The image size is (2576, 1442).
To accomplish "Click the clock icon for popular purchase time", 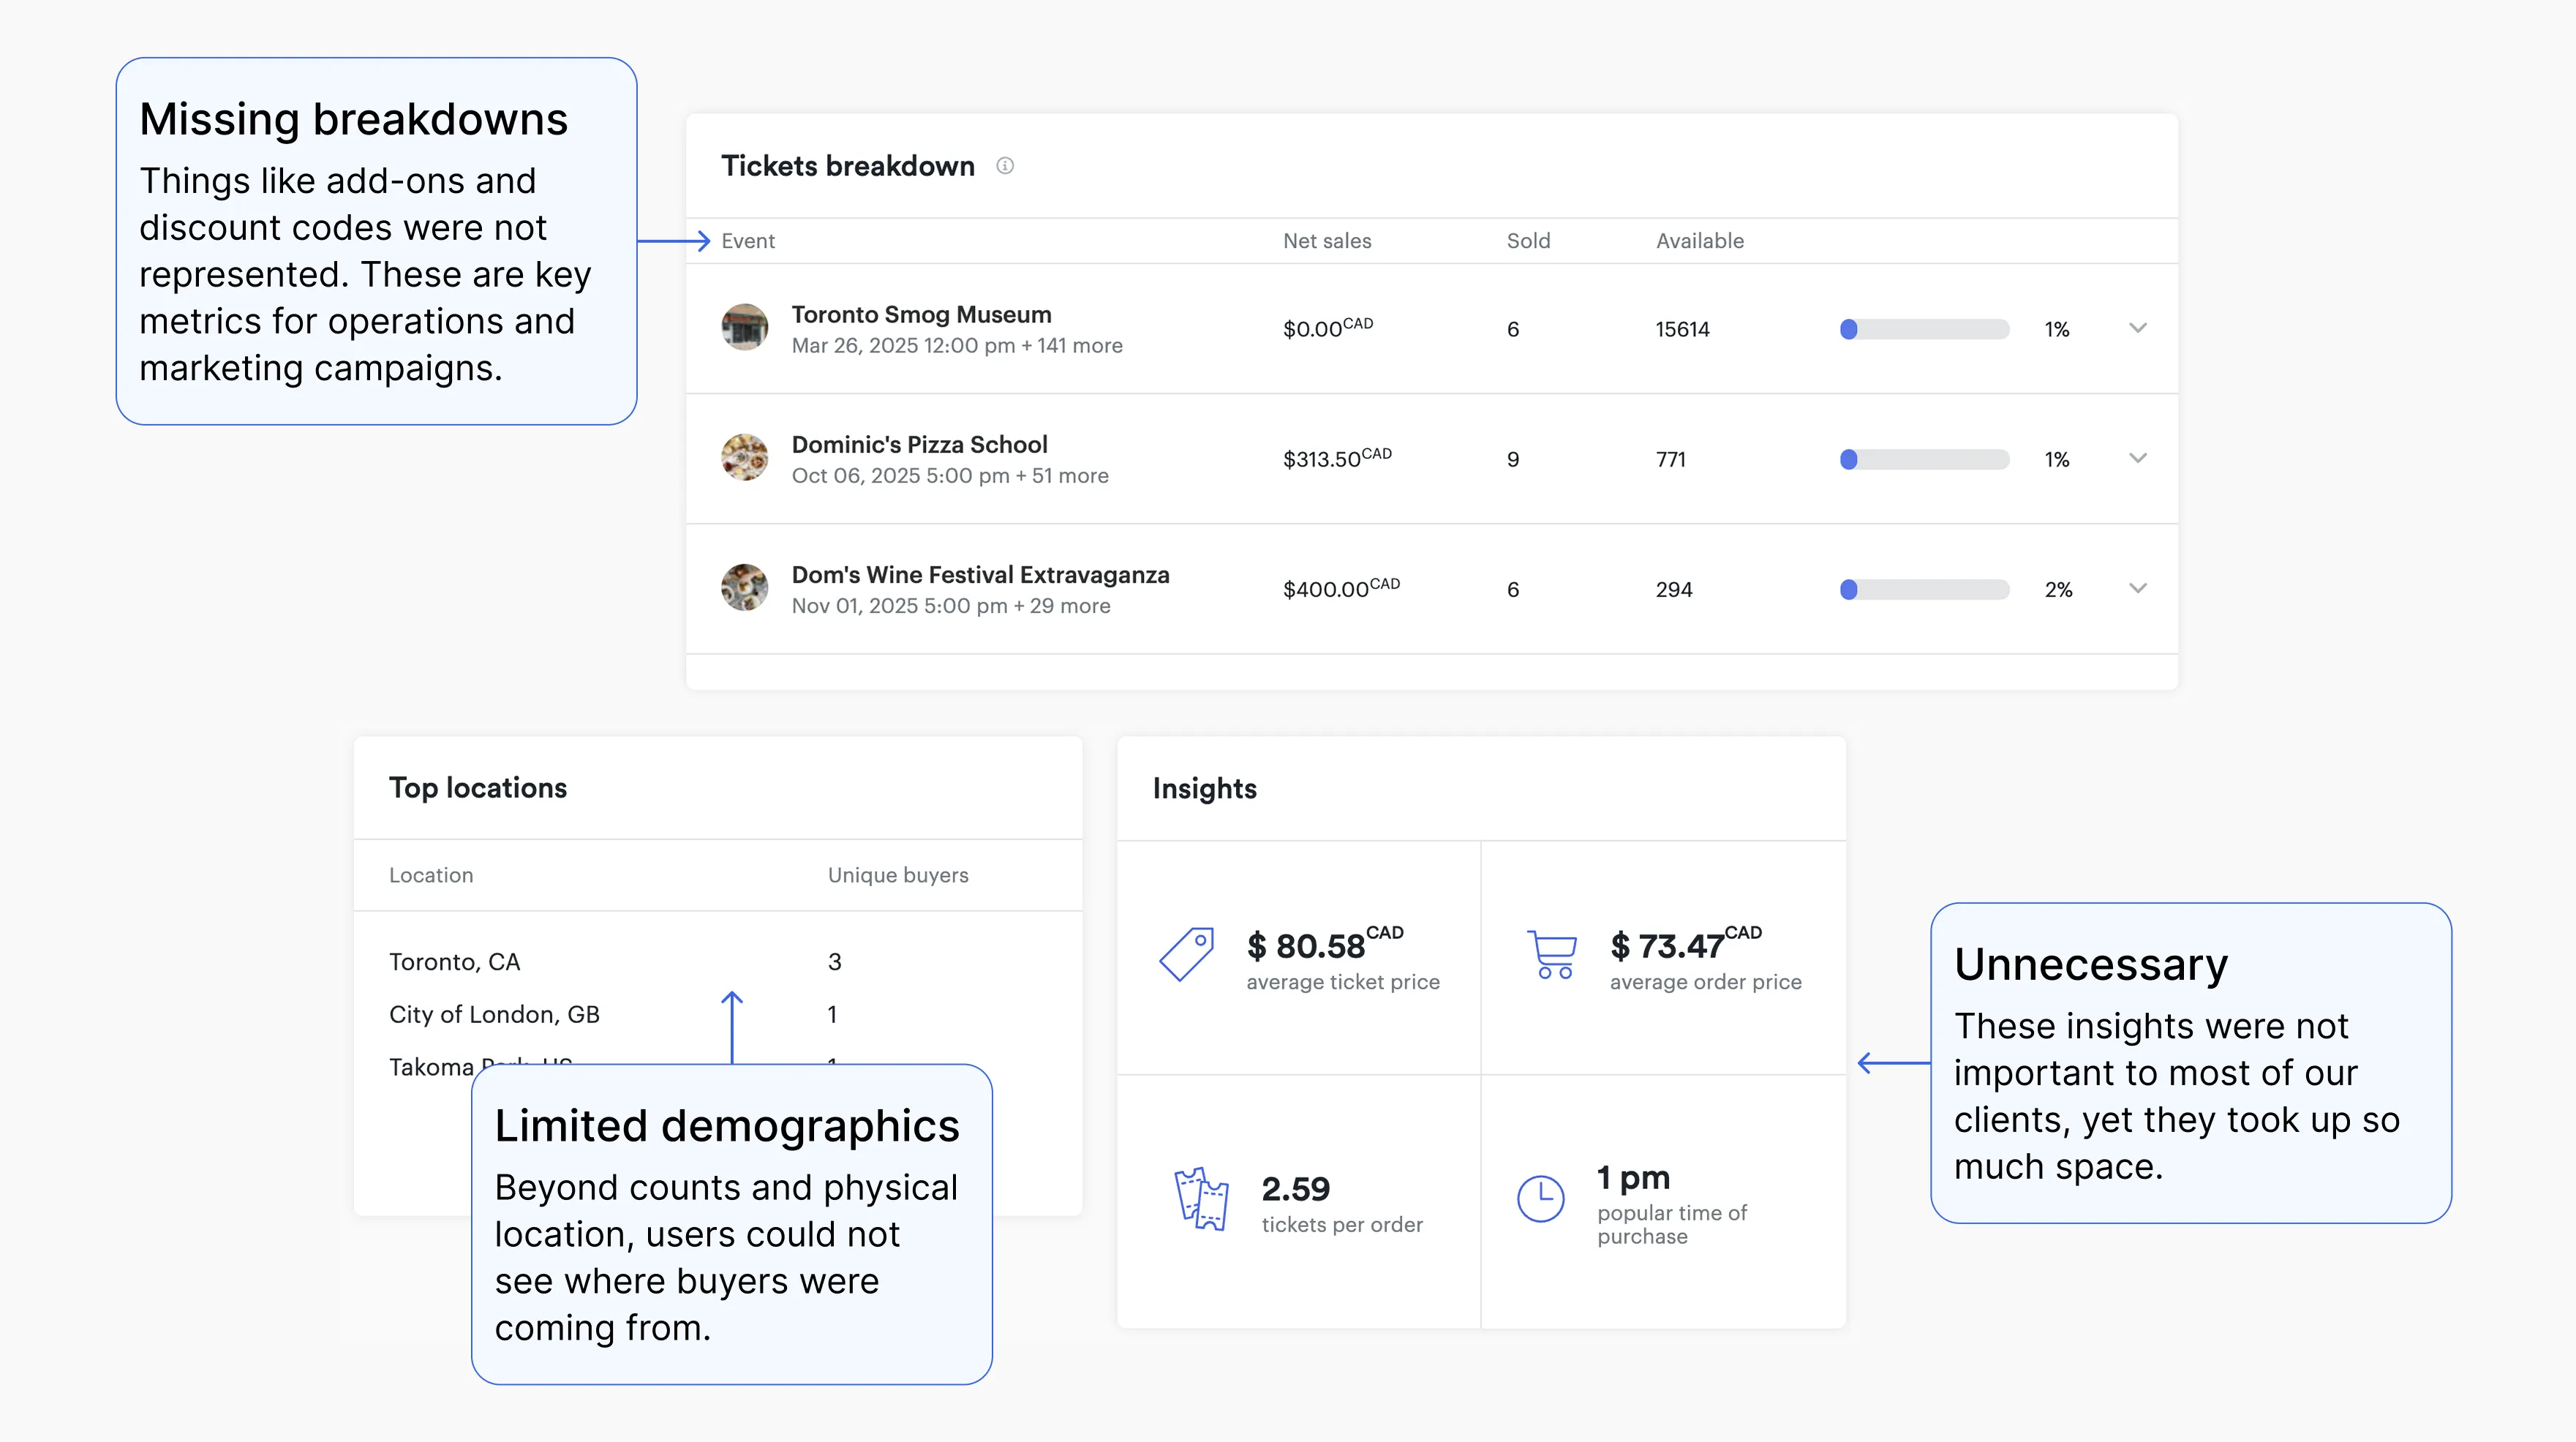I will pos(1540,1198).
